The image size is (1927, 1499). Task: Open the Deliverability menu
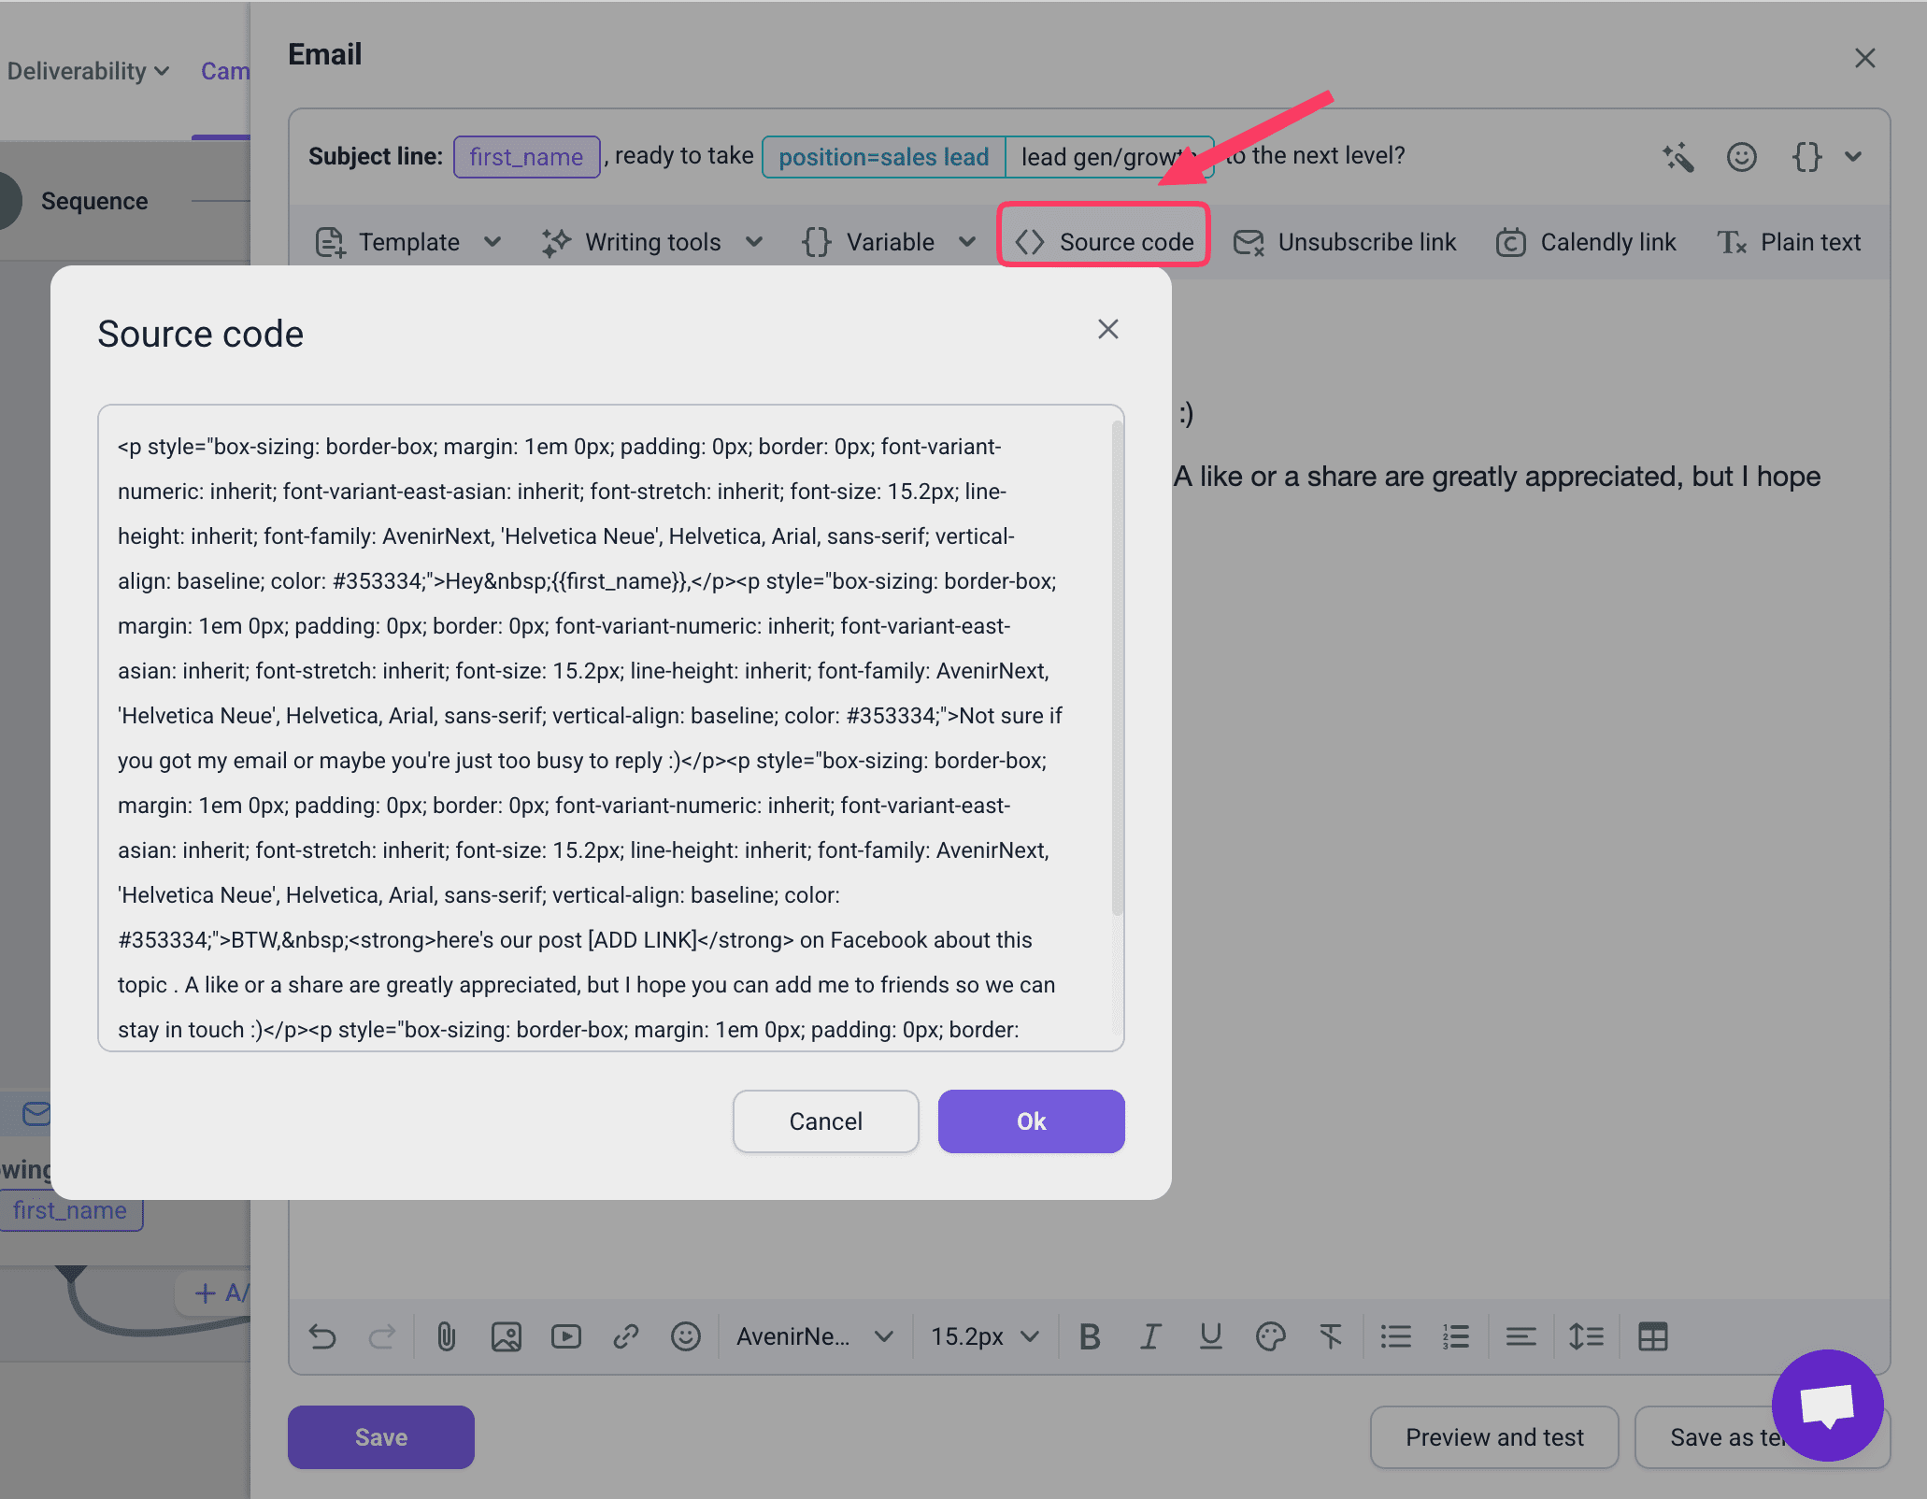(88, 71)
